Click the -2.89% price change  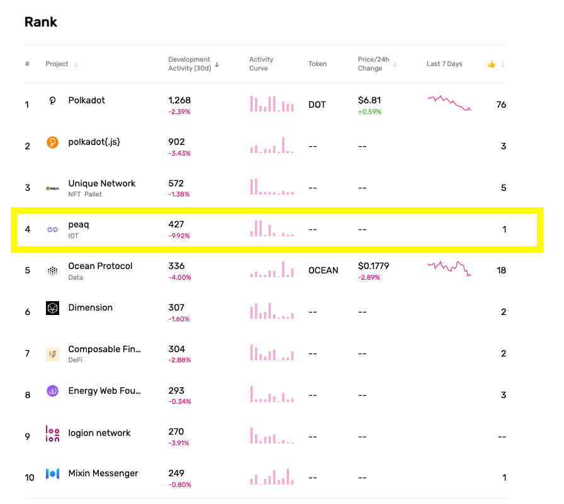pyautogui.click(x=369, y=278)
